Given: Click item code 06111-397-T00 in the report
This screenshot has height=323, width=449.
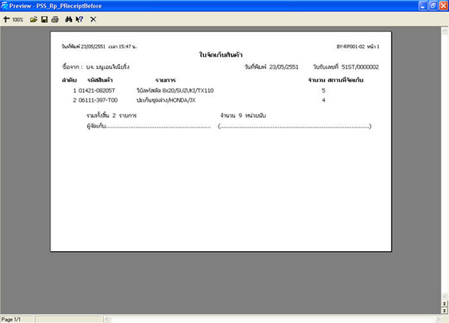Looking at the screenshot, I should click(x=98, y=100).
